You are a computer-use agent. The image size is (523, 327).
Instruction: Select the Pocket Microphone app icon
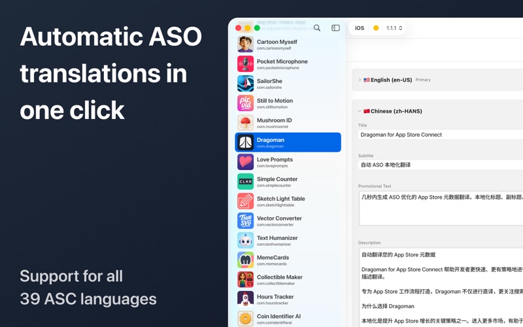tap(246, 63)
